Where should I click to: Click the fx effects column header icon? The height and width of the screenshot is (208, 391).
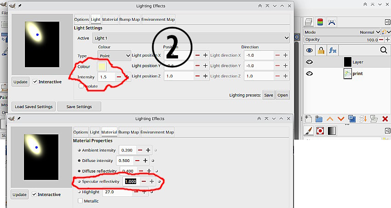point(333,51)
